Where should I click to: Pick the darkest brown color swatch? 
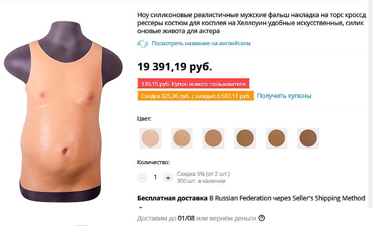click(308, 139)
